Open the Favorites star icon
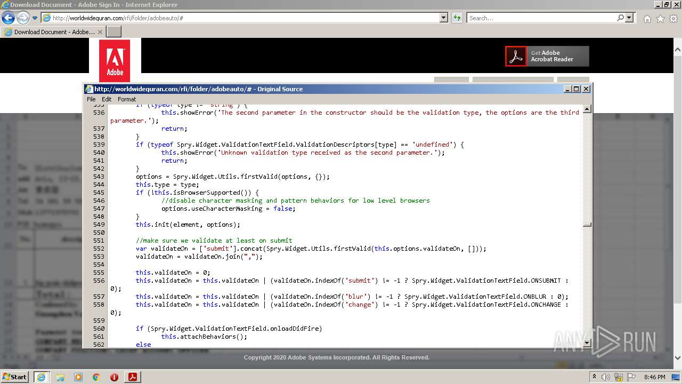The width and height of the screenshot is (682, 384). pyautogui.click(x=660, y=19)
